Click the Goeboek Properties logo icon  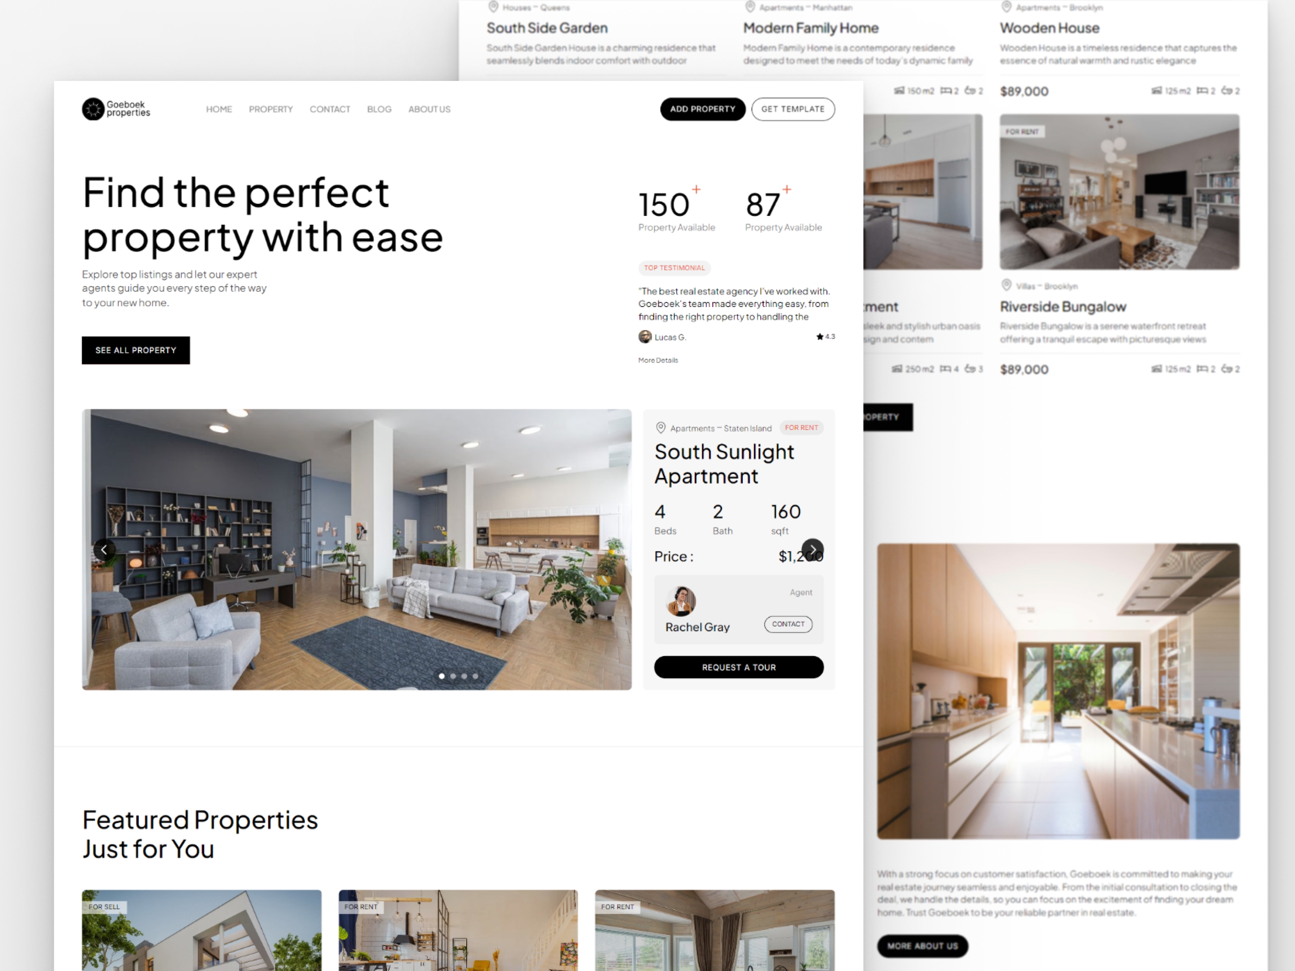[x=92, y=109]
